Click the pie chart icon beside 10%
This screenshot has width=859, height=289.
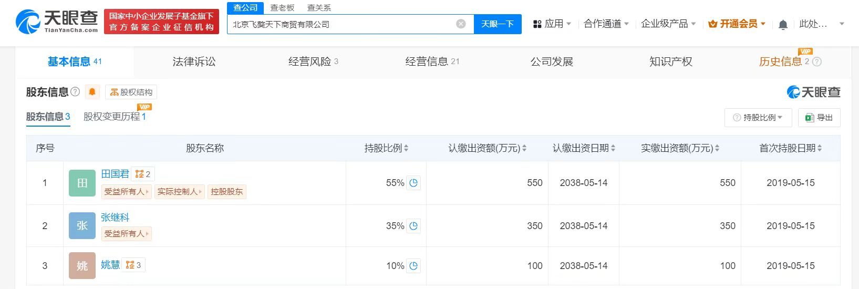(x=413, y=266)
